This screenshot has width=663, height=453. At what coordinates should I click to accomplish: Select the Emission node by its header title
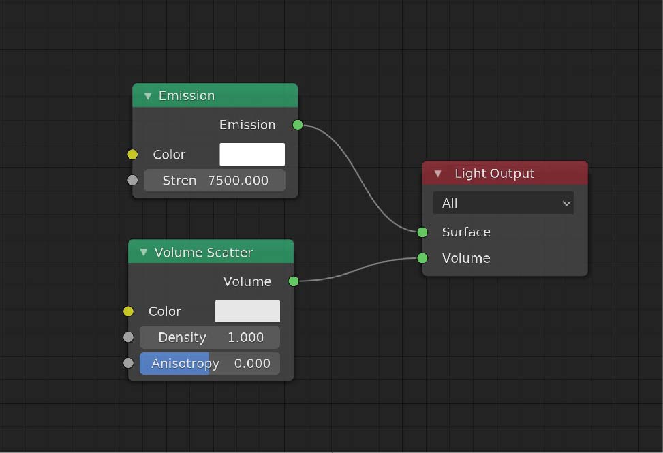point(187,96)
